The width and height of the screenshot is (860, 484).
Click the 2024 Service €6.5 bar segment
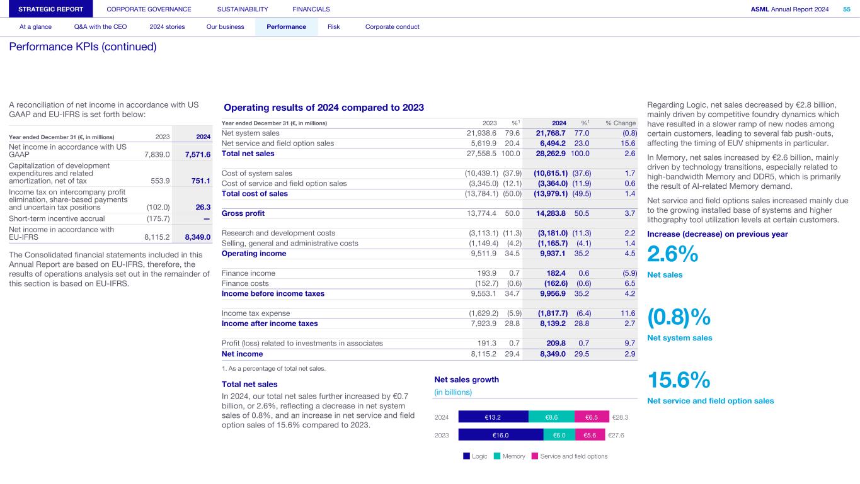pyautogui.click(x=592, y=417)
